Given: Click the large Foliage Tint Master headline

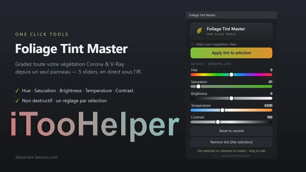Looking at the screenshot, I should click(x=72, y=49).
